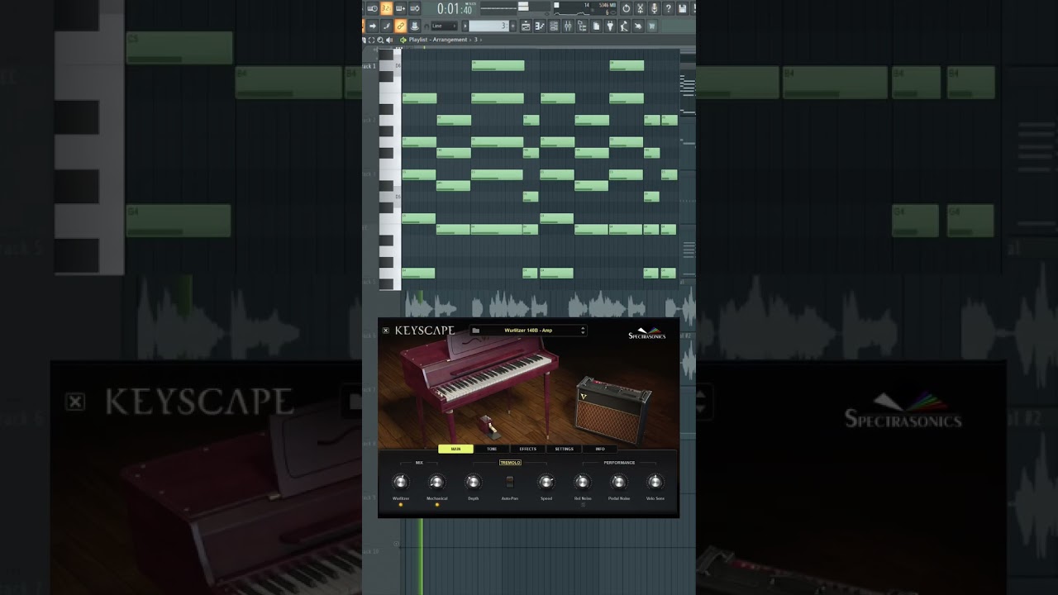Open the Piano roll window icon
The height and width of the screenshot is (595, 1058).
[540, 26]
